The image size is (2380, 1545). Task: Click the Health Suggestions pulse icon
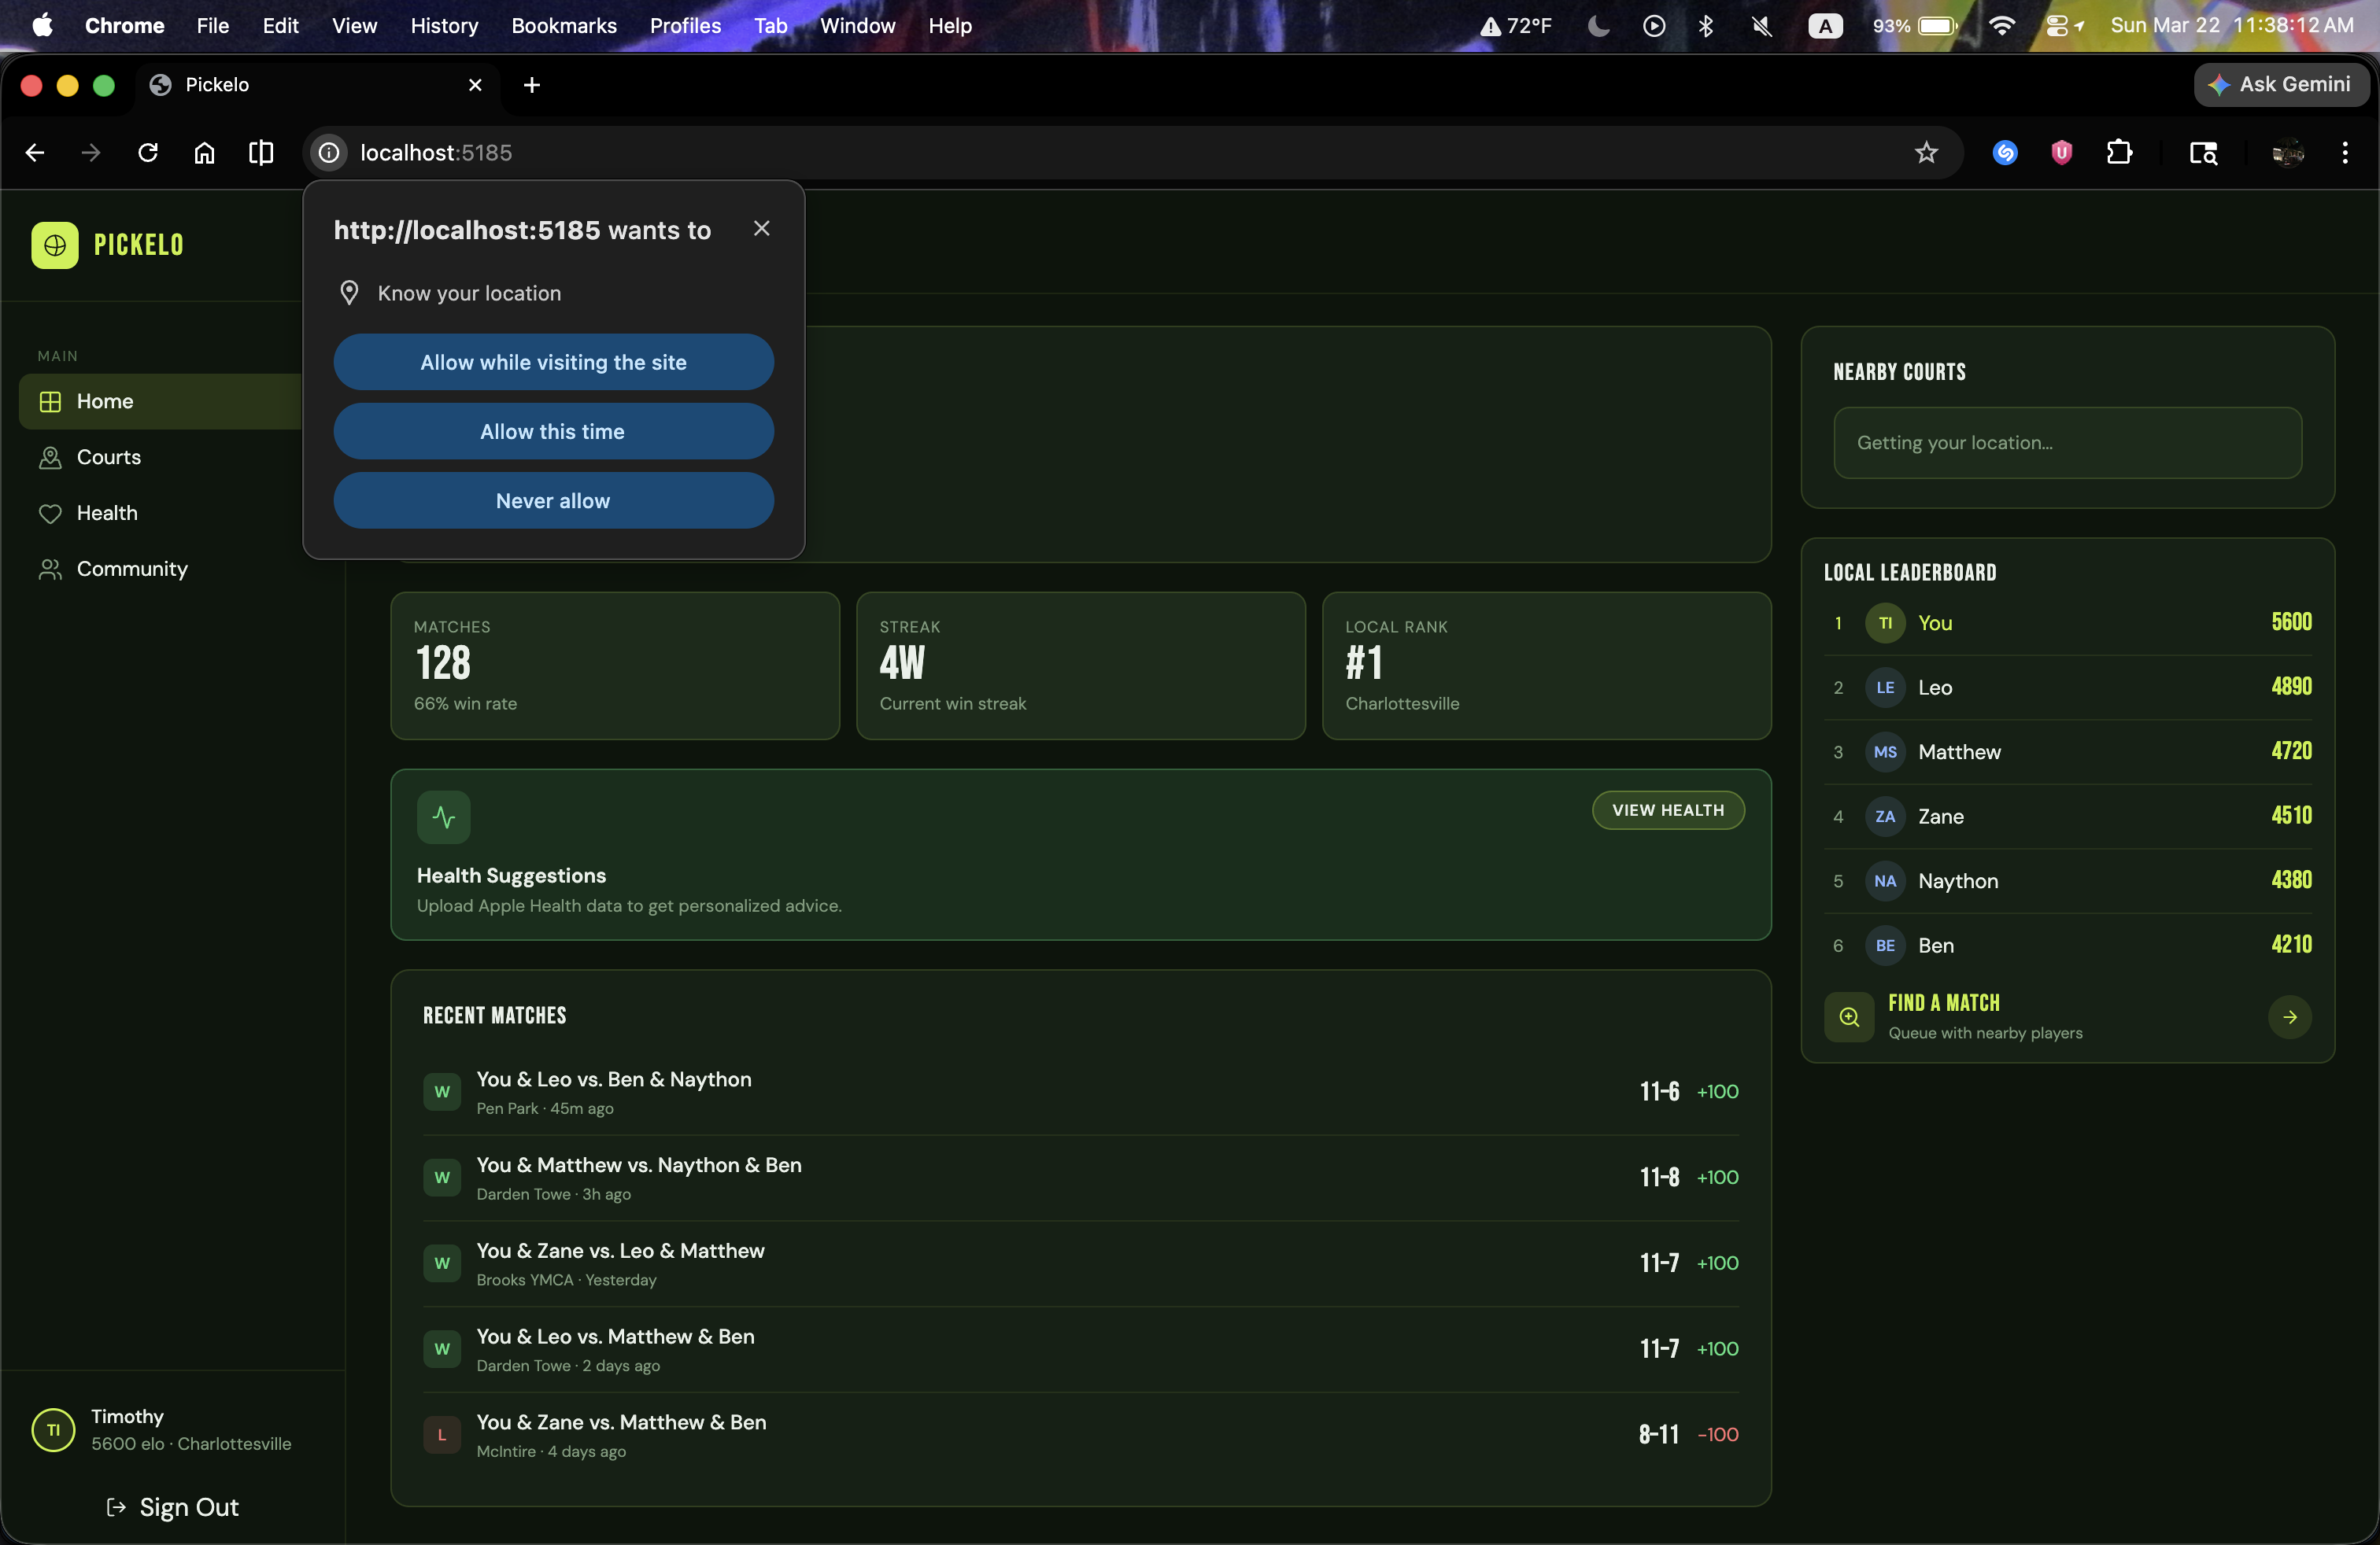(x=443, y=817)
